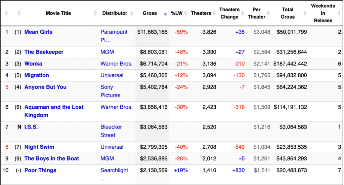
Task: Open the Migration movie link
Action: click(x=37, y=75)
